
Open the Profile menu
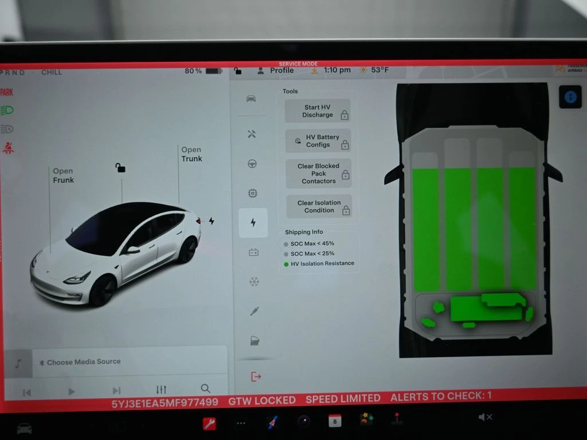pyautogui.click(x=276, y=70)
